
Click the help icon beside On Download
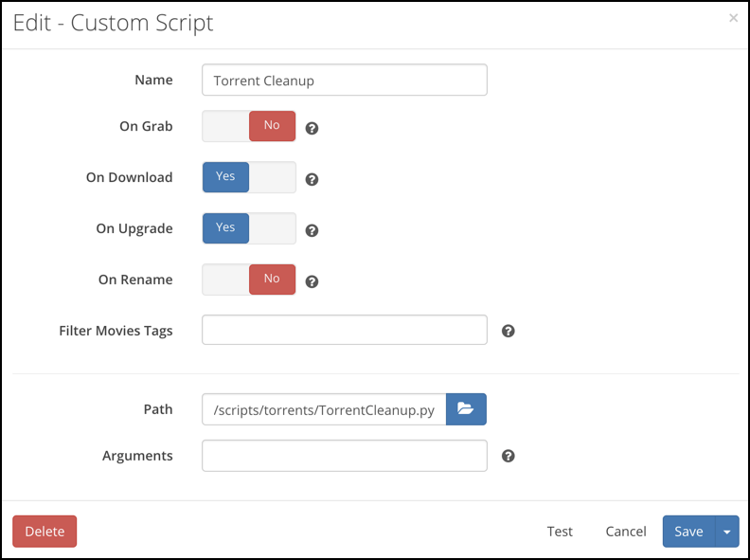[x=312, y=178]
